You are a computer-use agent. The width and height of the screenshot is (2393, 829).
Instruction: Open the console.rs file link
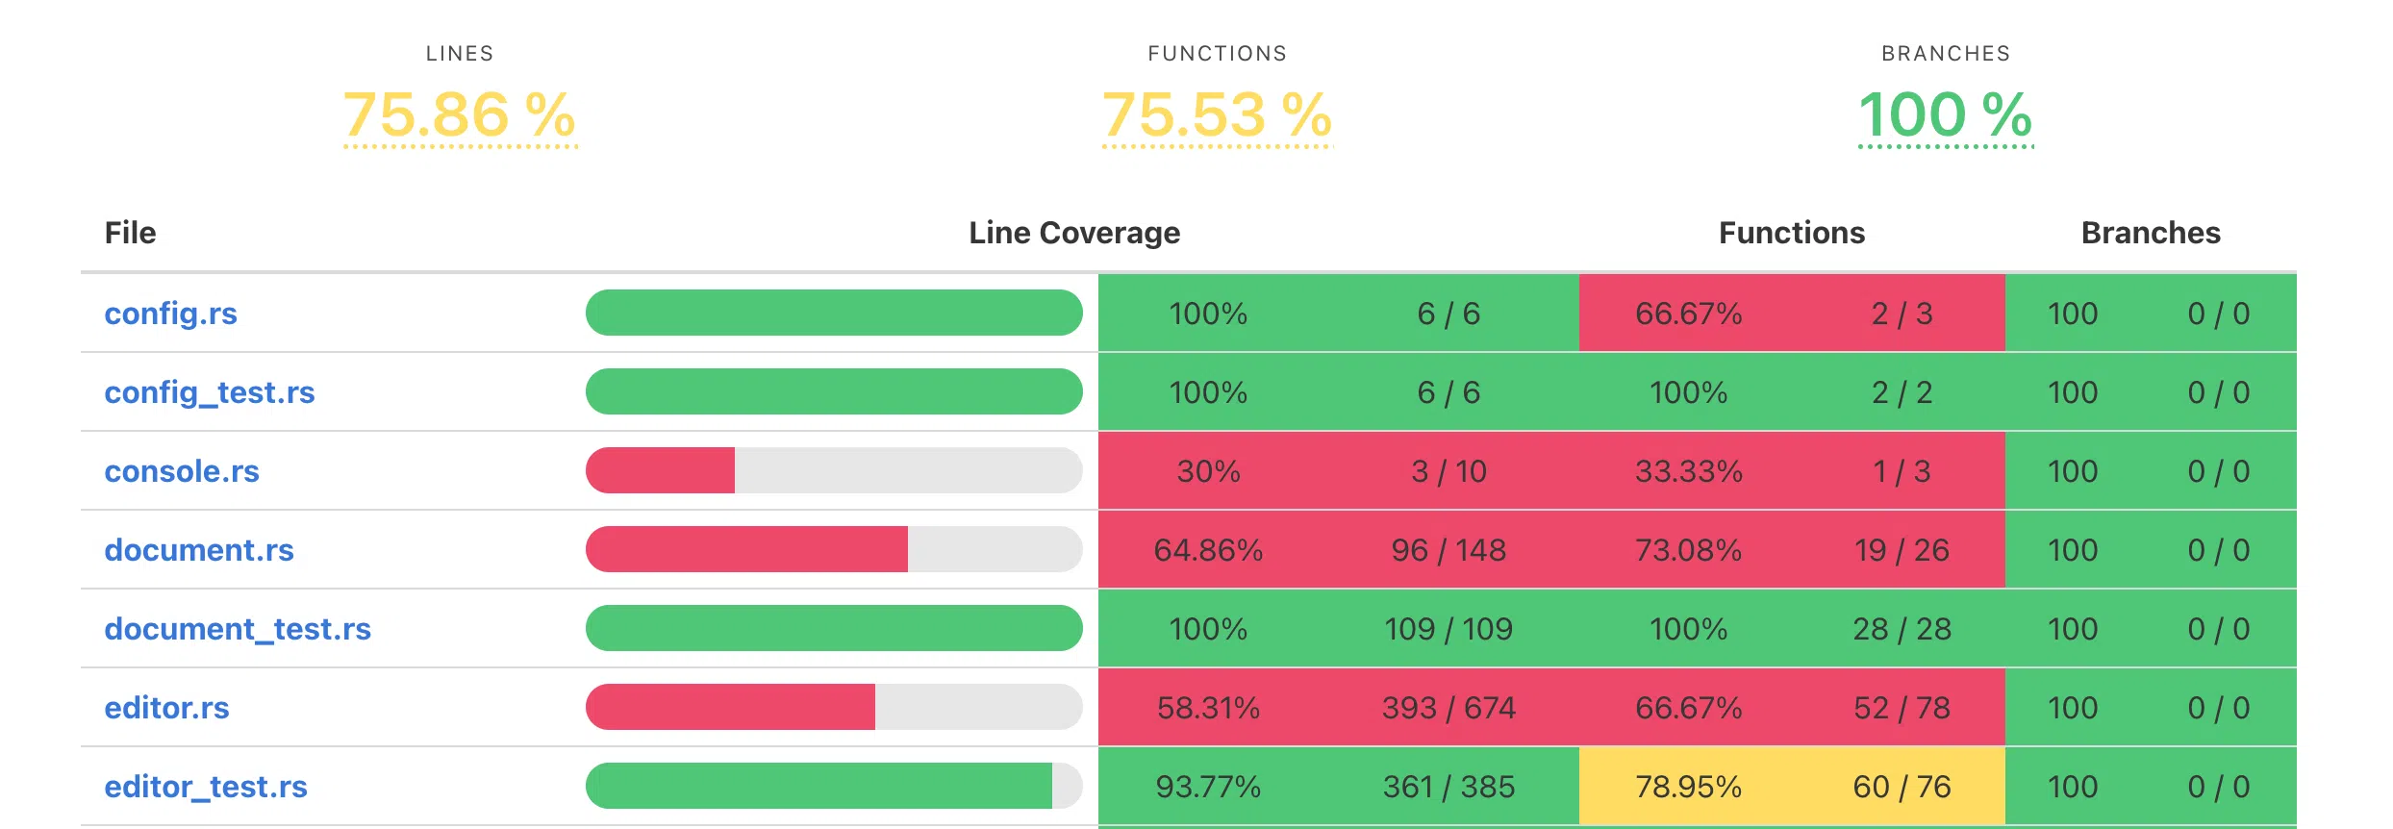pyautogui.click(x=182, y=471)
